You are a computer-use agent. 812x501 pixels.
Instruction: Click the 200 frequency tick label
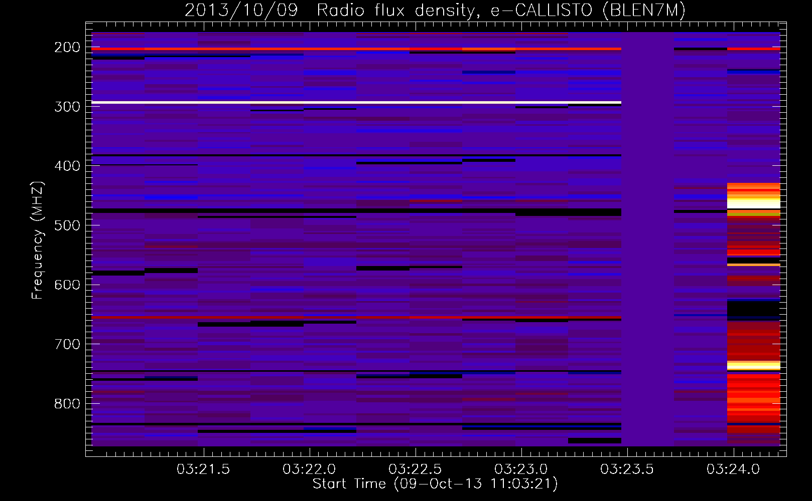pyautogui.click(x=67, y=47)
